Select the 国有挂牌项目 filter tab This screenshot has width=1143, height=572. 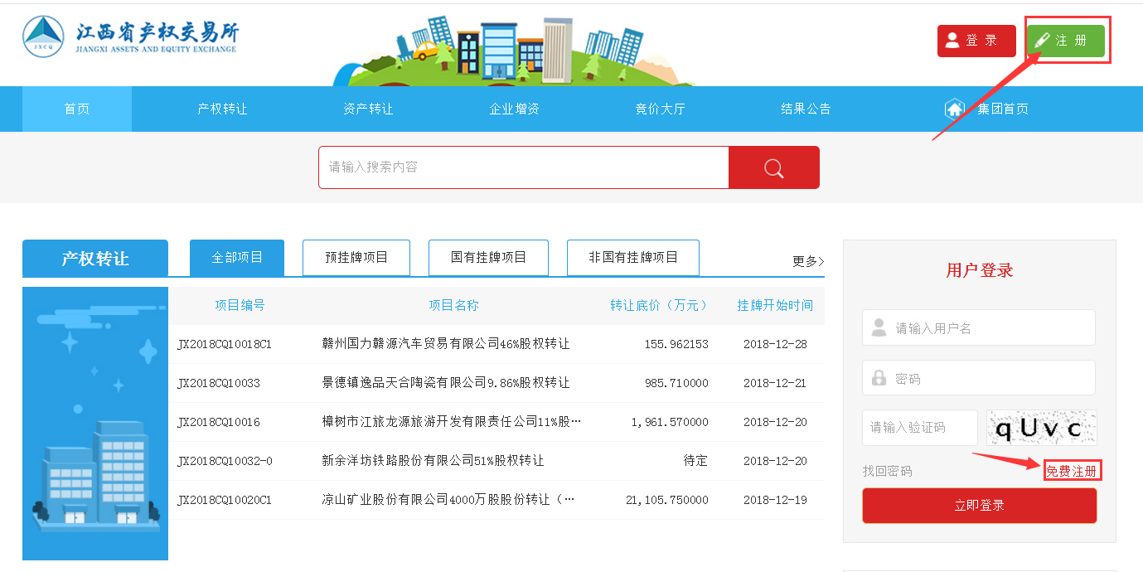[487, 257]
